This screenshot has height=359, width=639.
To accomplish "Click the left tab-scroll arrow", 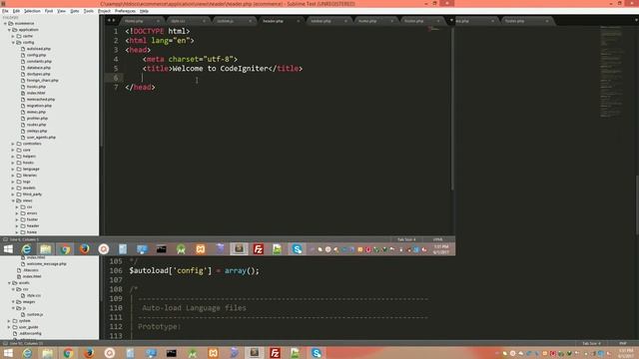I will click(x=109, y=20).
